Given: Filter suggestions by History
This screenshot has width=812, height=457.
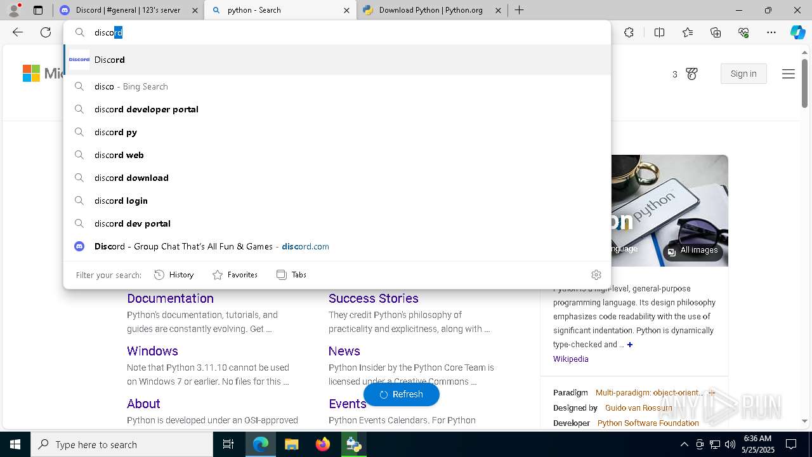Looking at the screenshot, I should click(x=174, y=275).
